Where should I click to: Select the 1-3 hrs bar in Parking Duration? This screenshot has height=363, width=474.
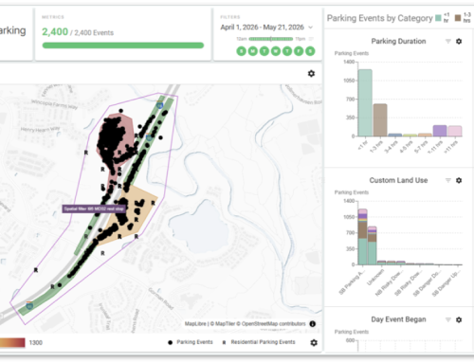click(380, 120)
